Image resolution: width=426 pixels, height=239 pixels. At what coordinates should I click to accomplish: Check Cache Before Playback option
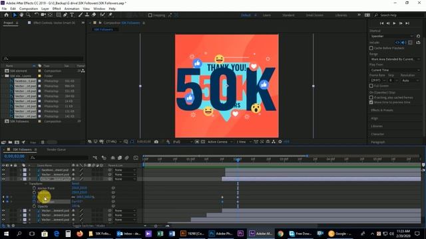tap(371, 48)
